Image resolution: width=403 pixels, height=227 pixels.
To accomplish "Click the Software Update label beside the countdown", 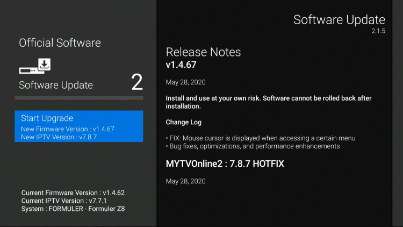I will tap(56, 85).
